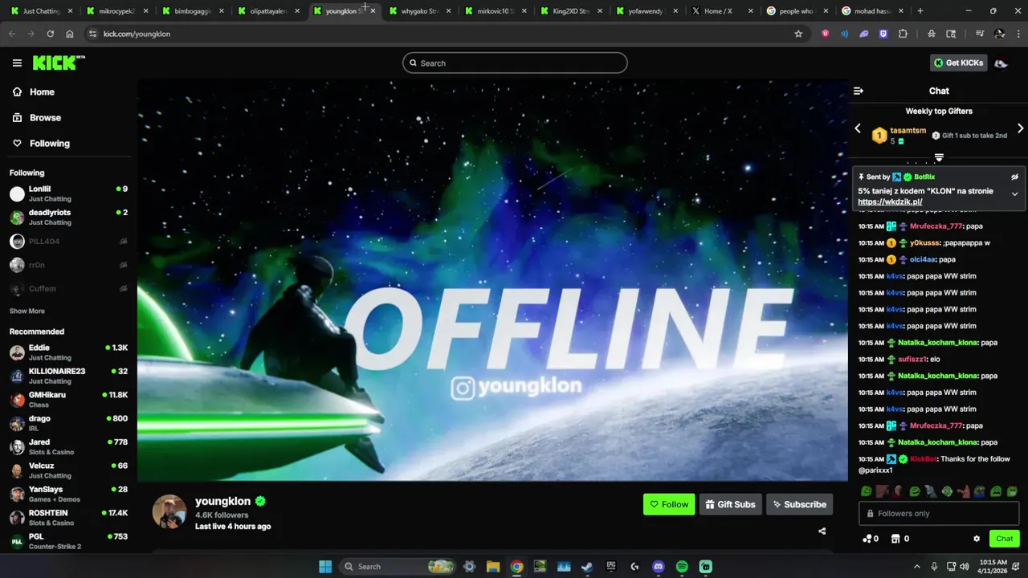Click the uBlock shield extension icon

pos(825,34)
